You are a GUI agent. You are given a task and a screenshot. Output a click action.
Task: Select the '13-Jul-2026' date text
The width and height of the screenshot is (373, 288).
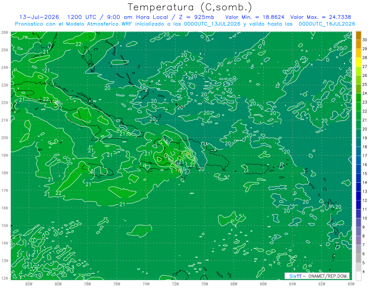40,17
